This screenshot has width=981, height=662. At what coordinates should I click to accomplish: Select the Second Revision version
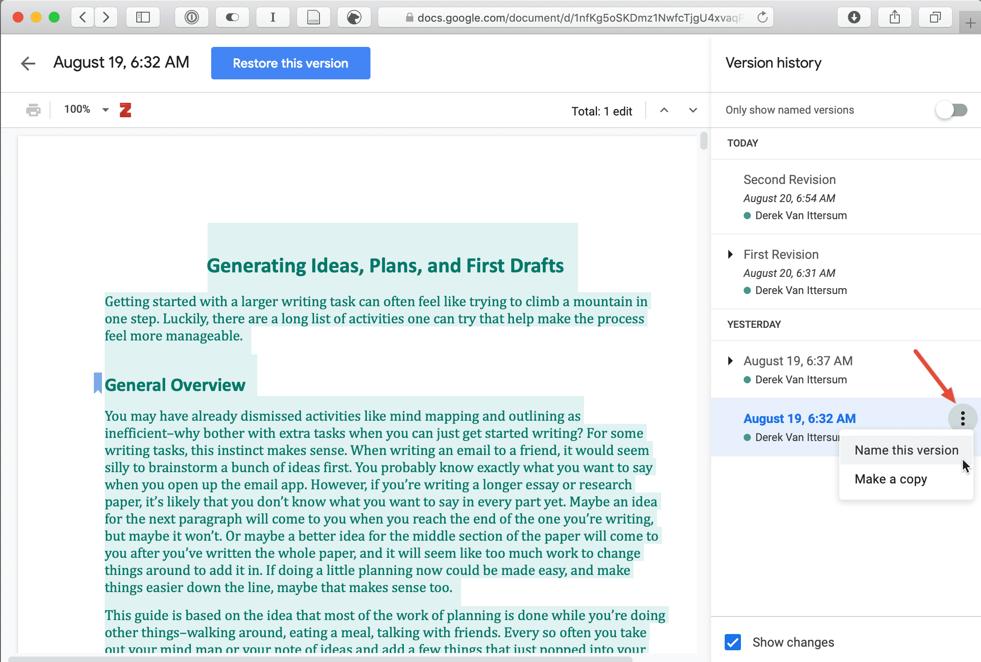pos(846,197)
